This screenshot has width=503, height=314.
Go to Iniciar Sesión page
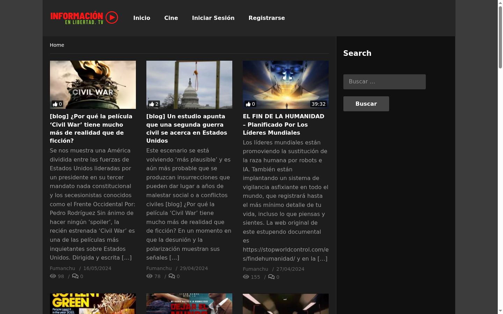(x=213, y=18)
